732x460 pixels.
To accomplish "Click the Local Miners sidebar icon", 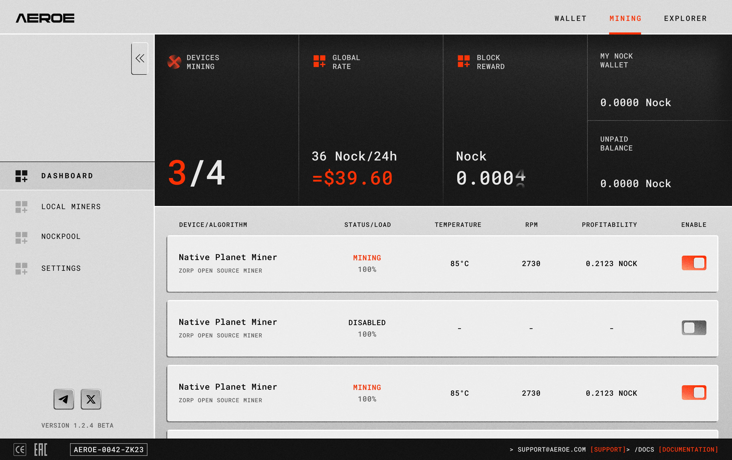I will pos(21,206).
